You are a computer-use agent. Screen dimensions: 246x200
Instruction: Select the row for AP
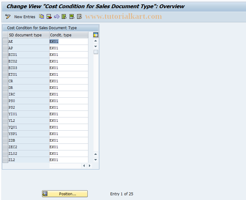(5, 48)
